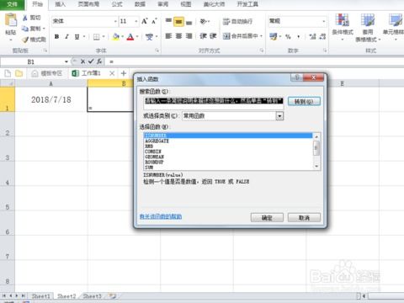Toggle Bold formatting

click(x=56, y=36)
